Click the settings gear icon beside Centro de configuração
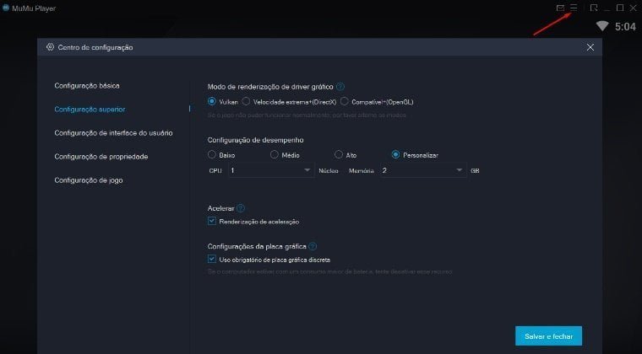This screenshot has width=642, height=354. (50, 47)
